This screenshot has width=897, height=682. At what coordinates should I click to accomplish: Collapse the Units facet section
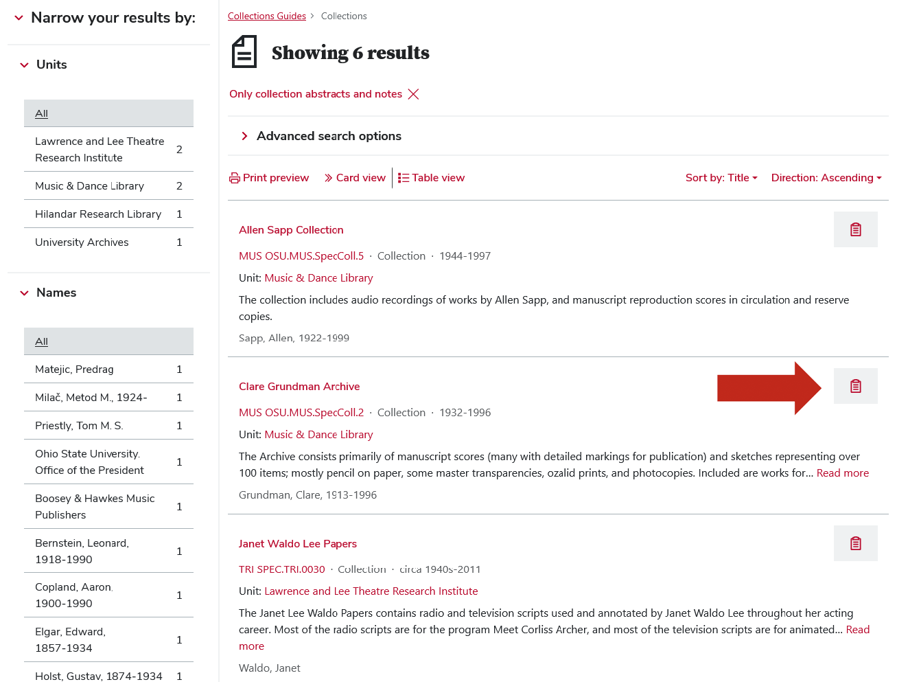(x=24, y=65)
